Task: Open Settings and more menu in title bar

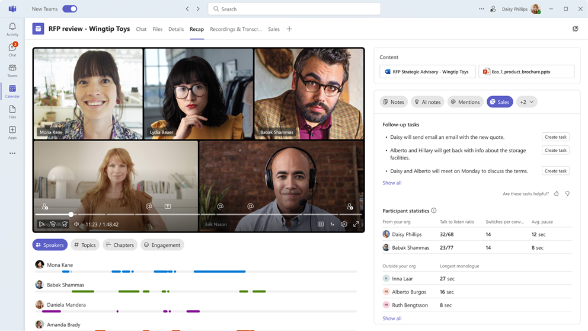Action: [481, 9]
